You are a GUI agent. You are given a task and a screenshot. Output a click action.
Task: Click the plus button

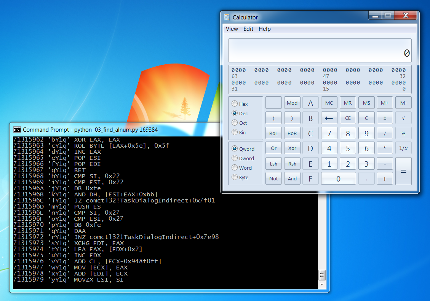[384, 178]
